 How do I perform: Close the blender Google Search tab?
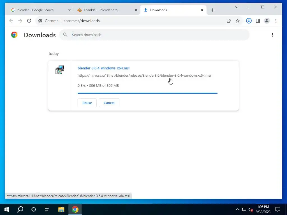[70, 10]
